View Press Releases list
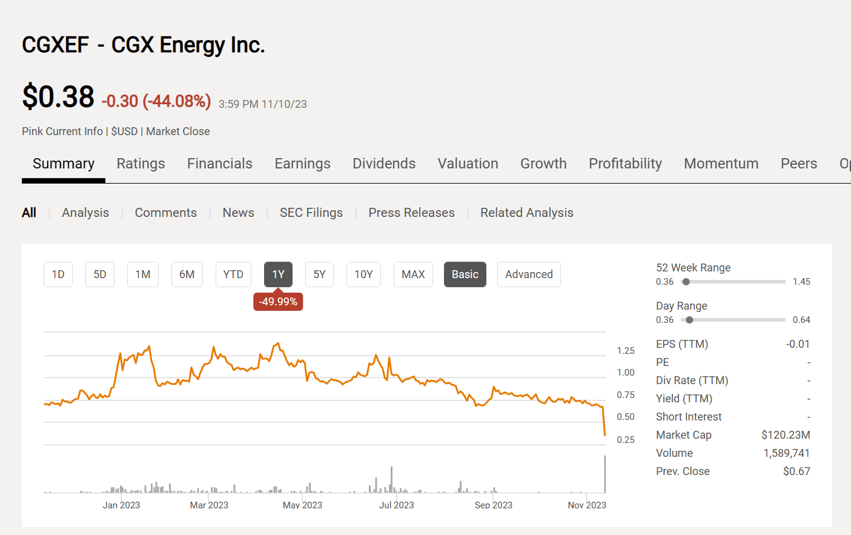This screenshot has height=535, width=851. point(411,212)
